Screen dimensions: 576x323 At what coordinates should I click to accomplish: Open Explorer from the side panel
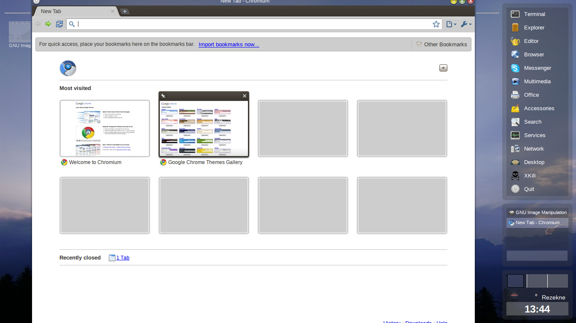(535, 27)
